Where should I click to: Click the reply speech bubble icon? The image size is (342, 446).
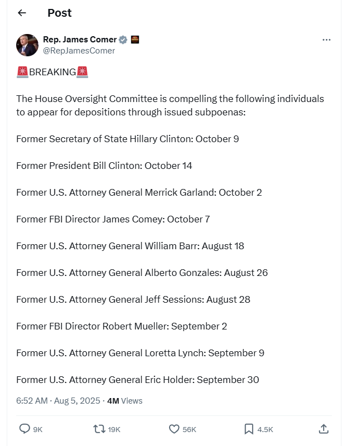point(25,429)
